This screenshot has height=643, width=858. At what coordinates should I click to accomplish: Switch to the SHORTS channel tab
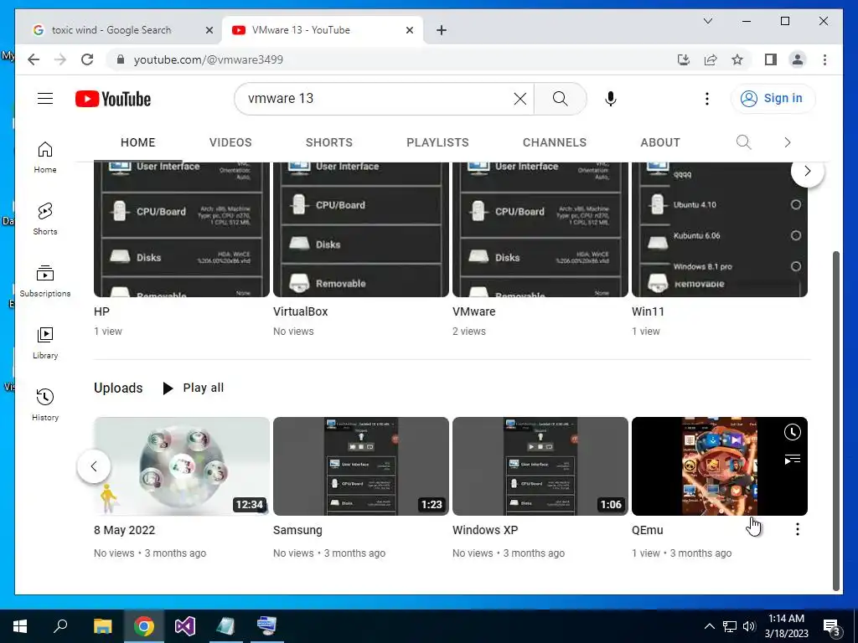(328, 142)
